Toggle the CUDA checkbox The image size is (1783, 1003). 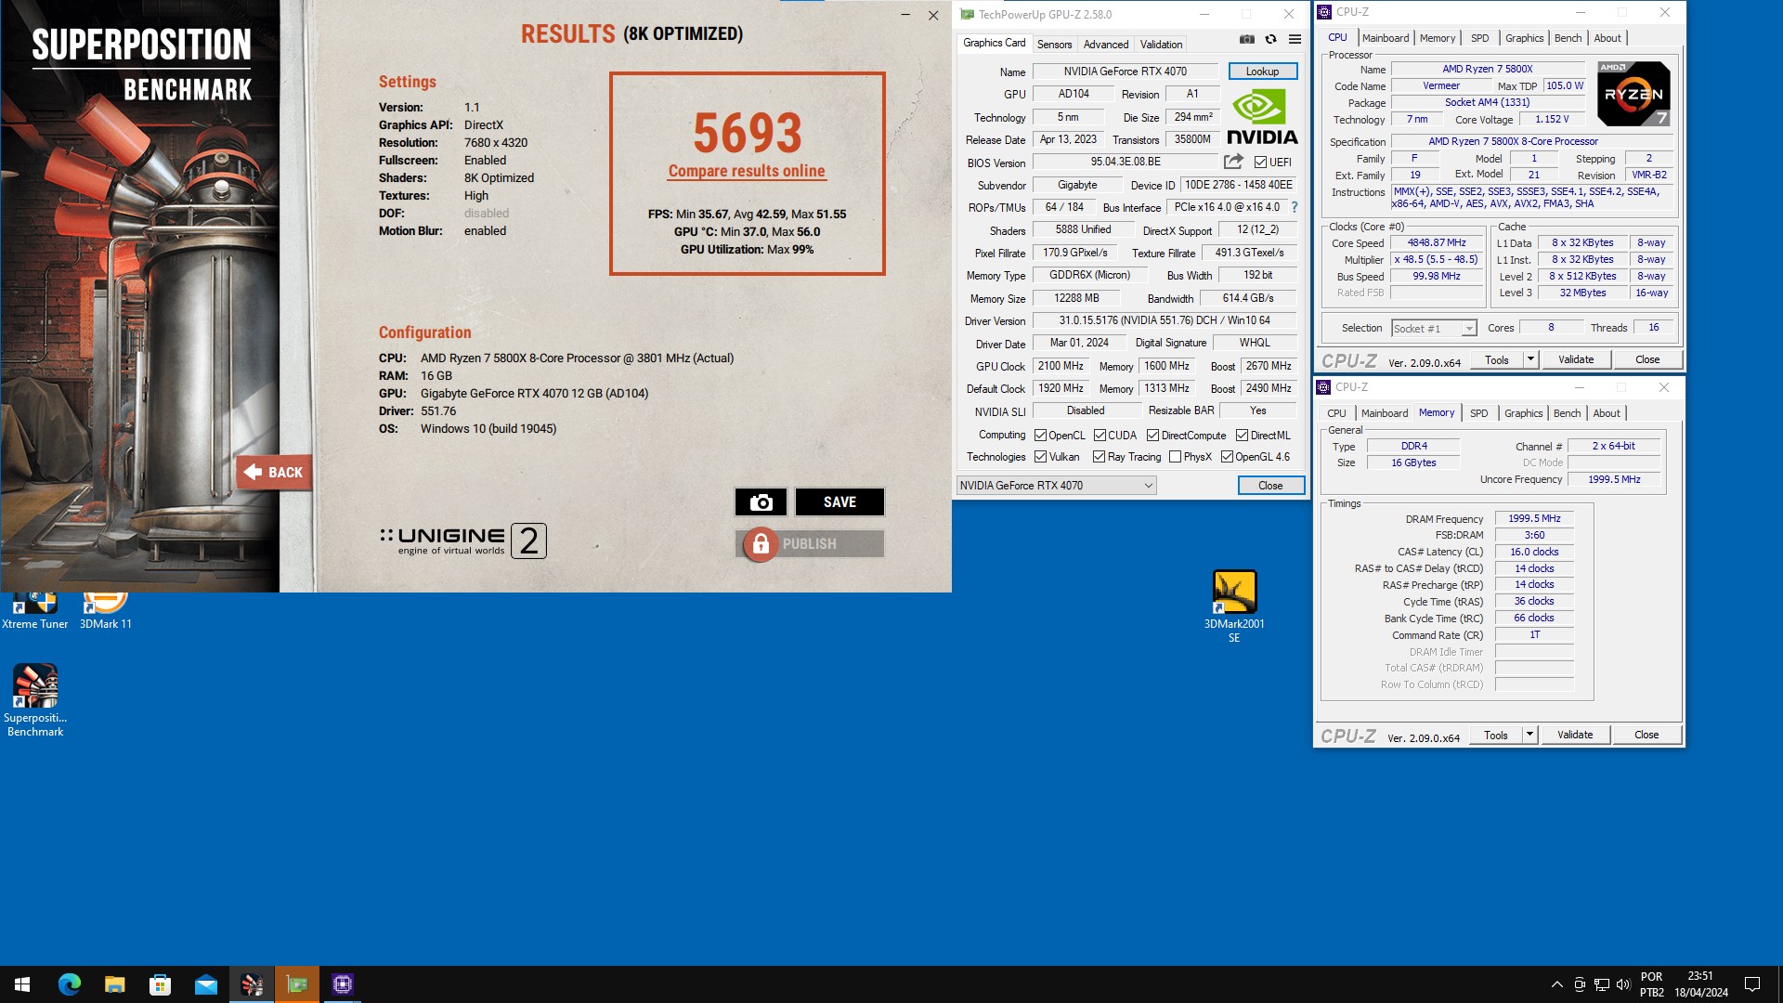[1100, 435]
